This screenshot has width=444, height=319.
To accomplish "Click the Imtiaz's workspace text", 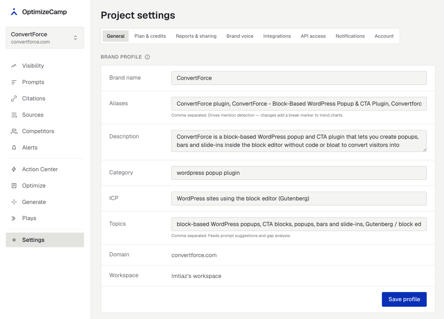I will click(x=196, y=276).
